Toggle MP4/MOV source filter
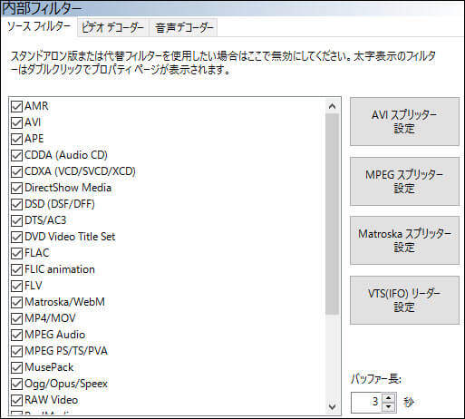The image size is (465, 419). click(x=16, y=318)
